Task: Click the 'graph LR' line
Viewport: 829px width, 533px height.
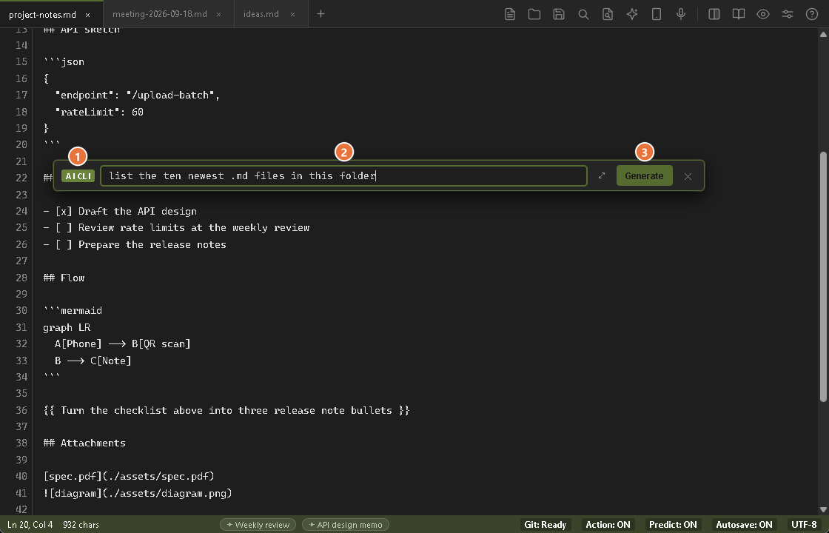Action: [x=67, y=328]
